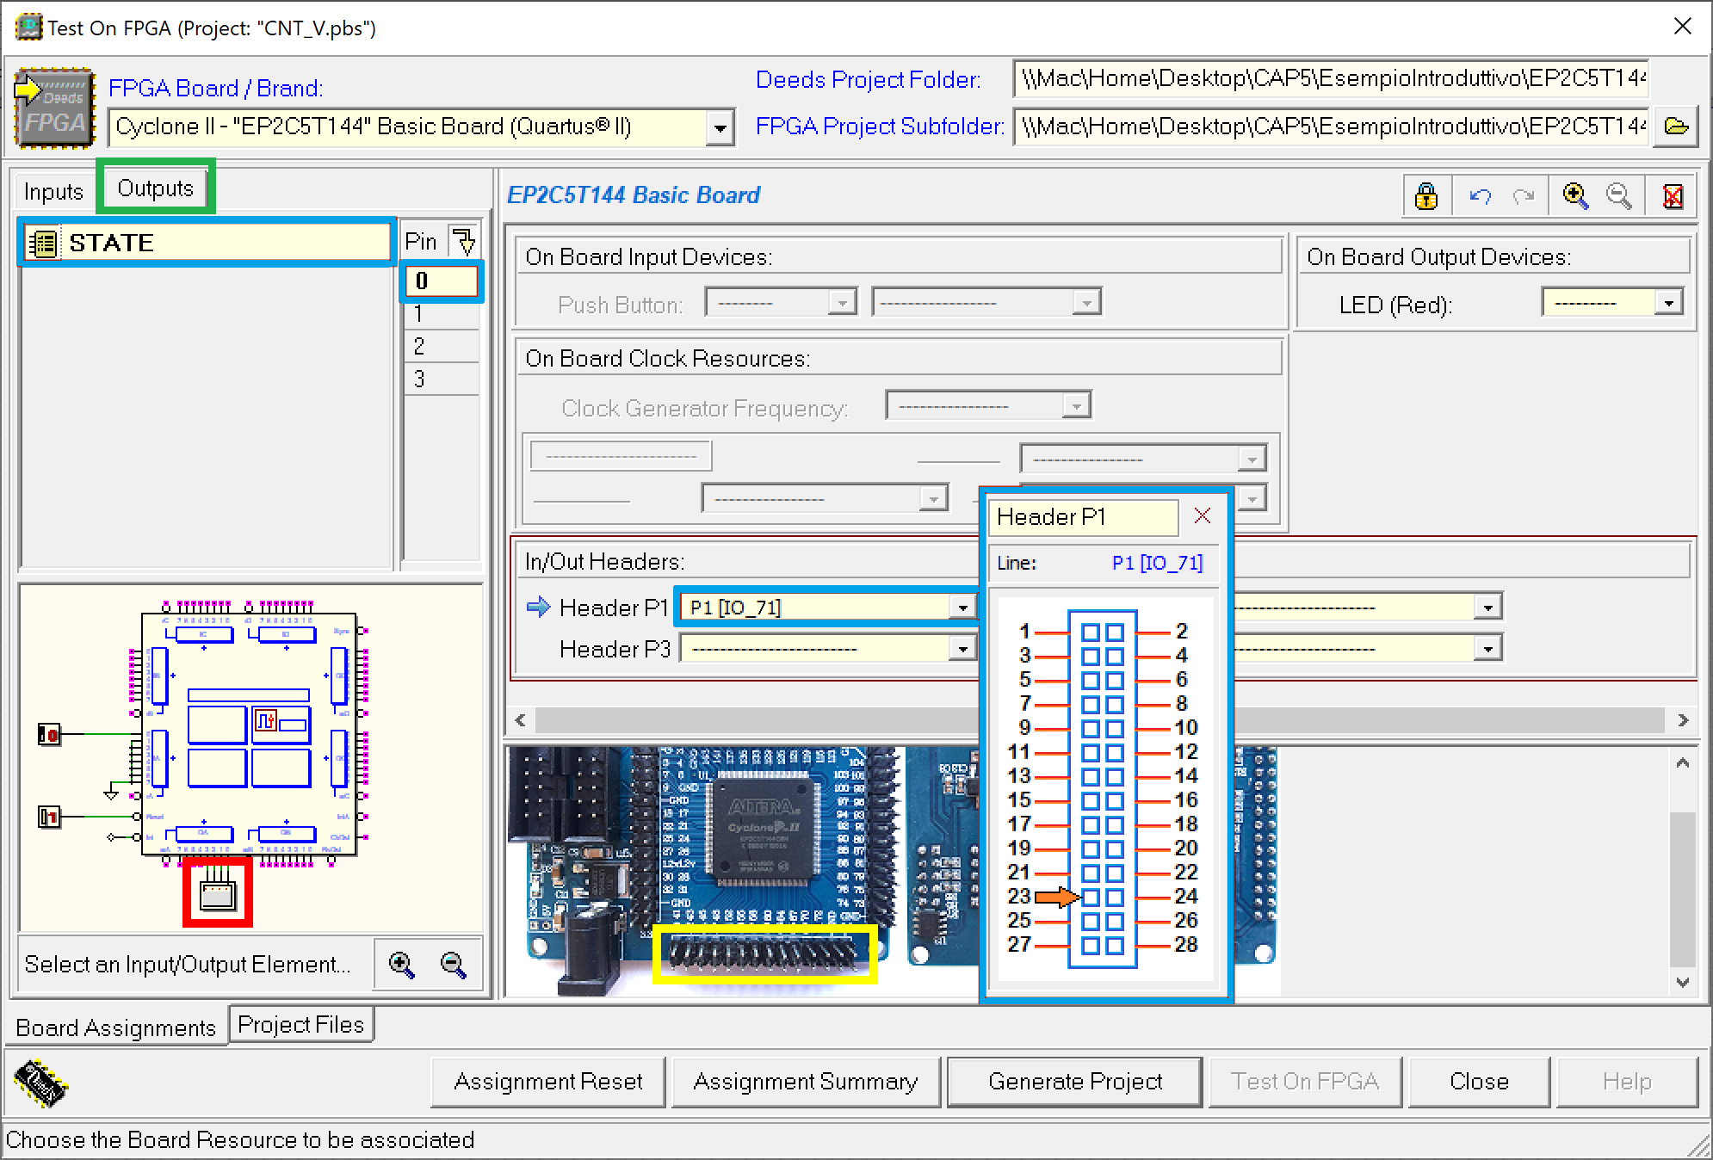The image size is (1713, 1160).
Task: Click the horizontal scrollbar track of board panel
Action: click(1099, 720)
